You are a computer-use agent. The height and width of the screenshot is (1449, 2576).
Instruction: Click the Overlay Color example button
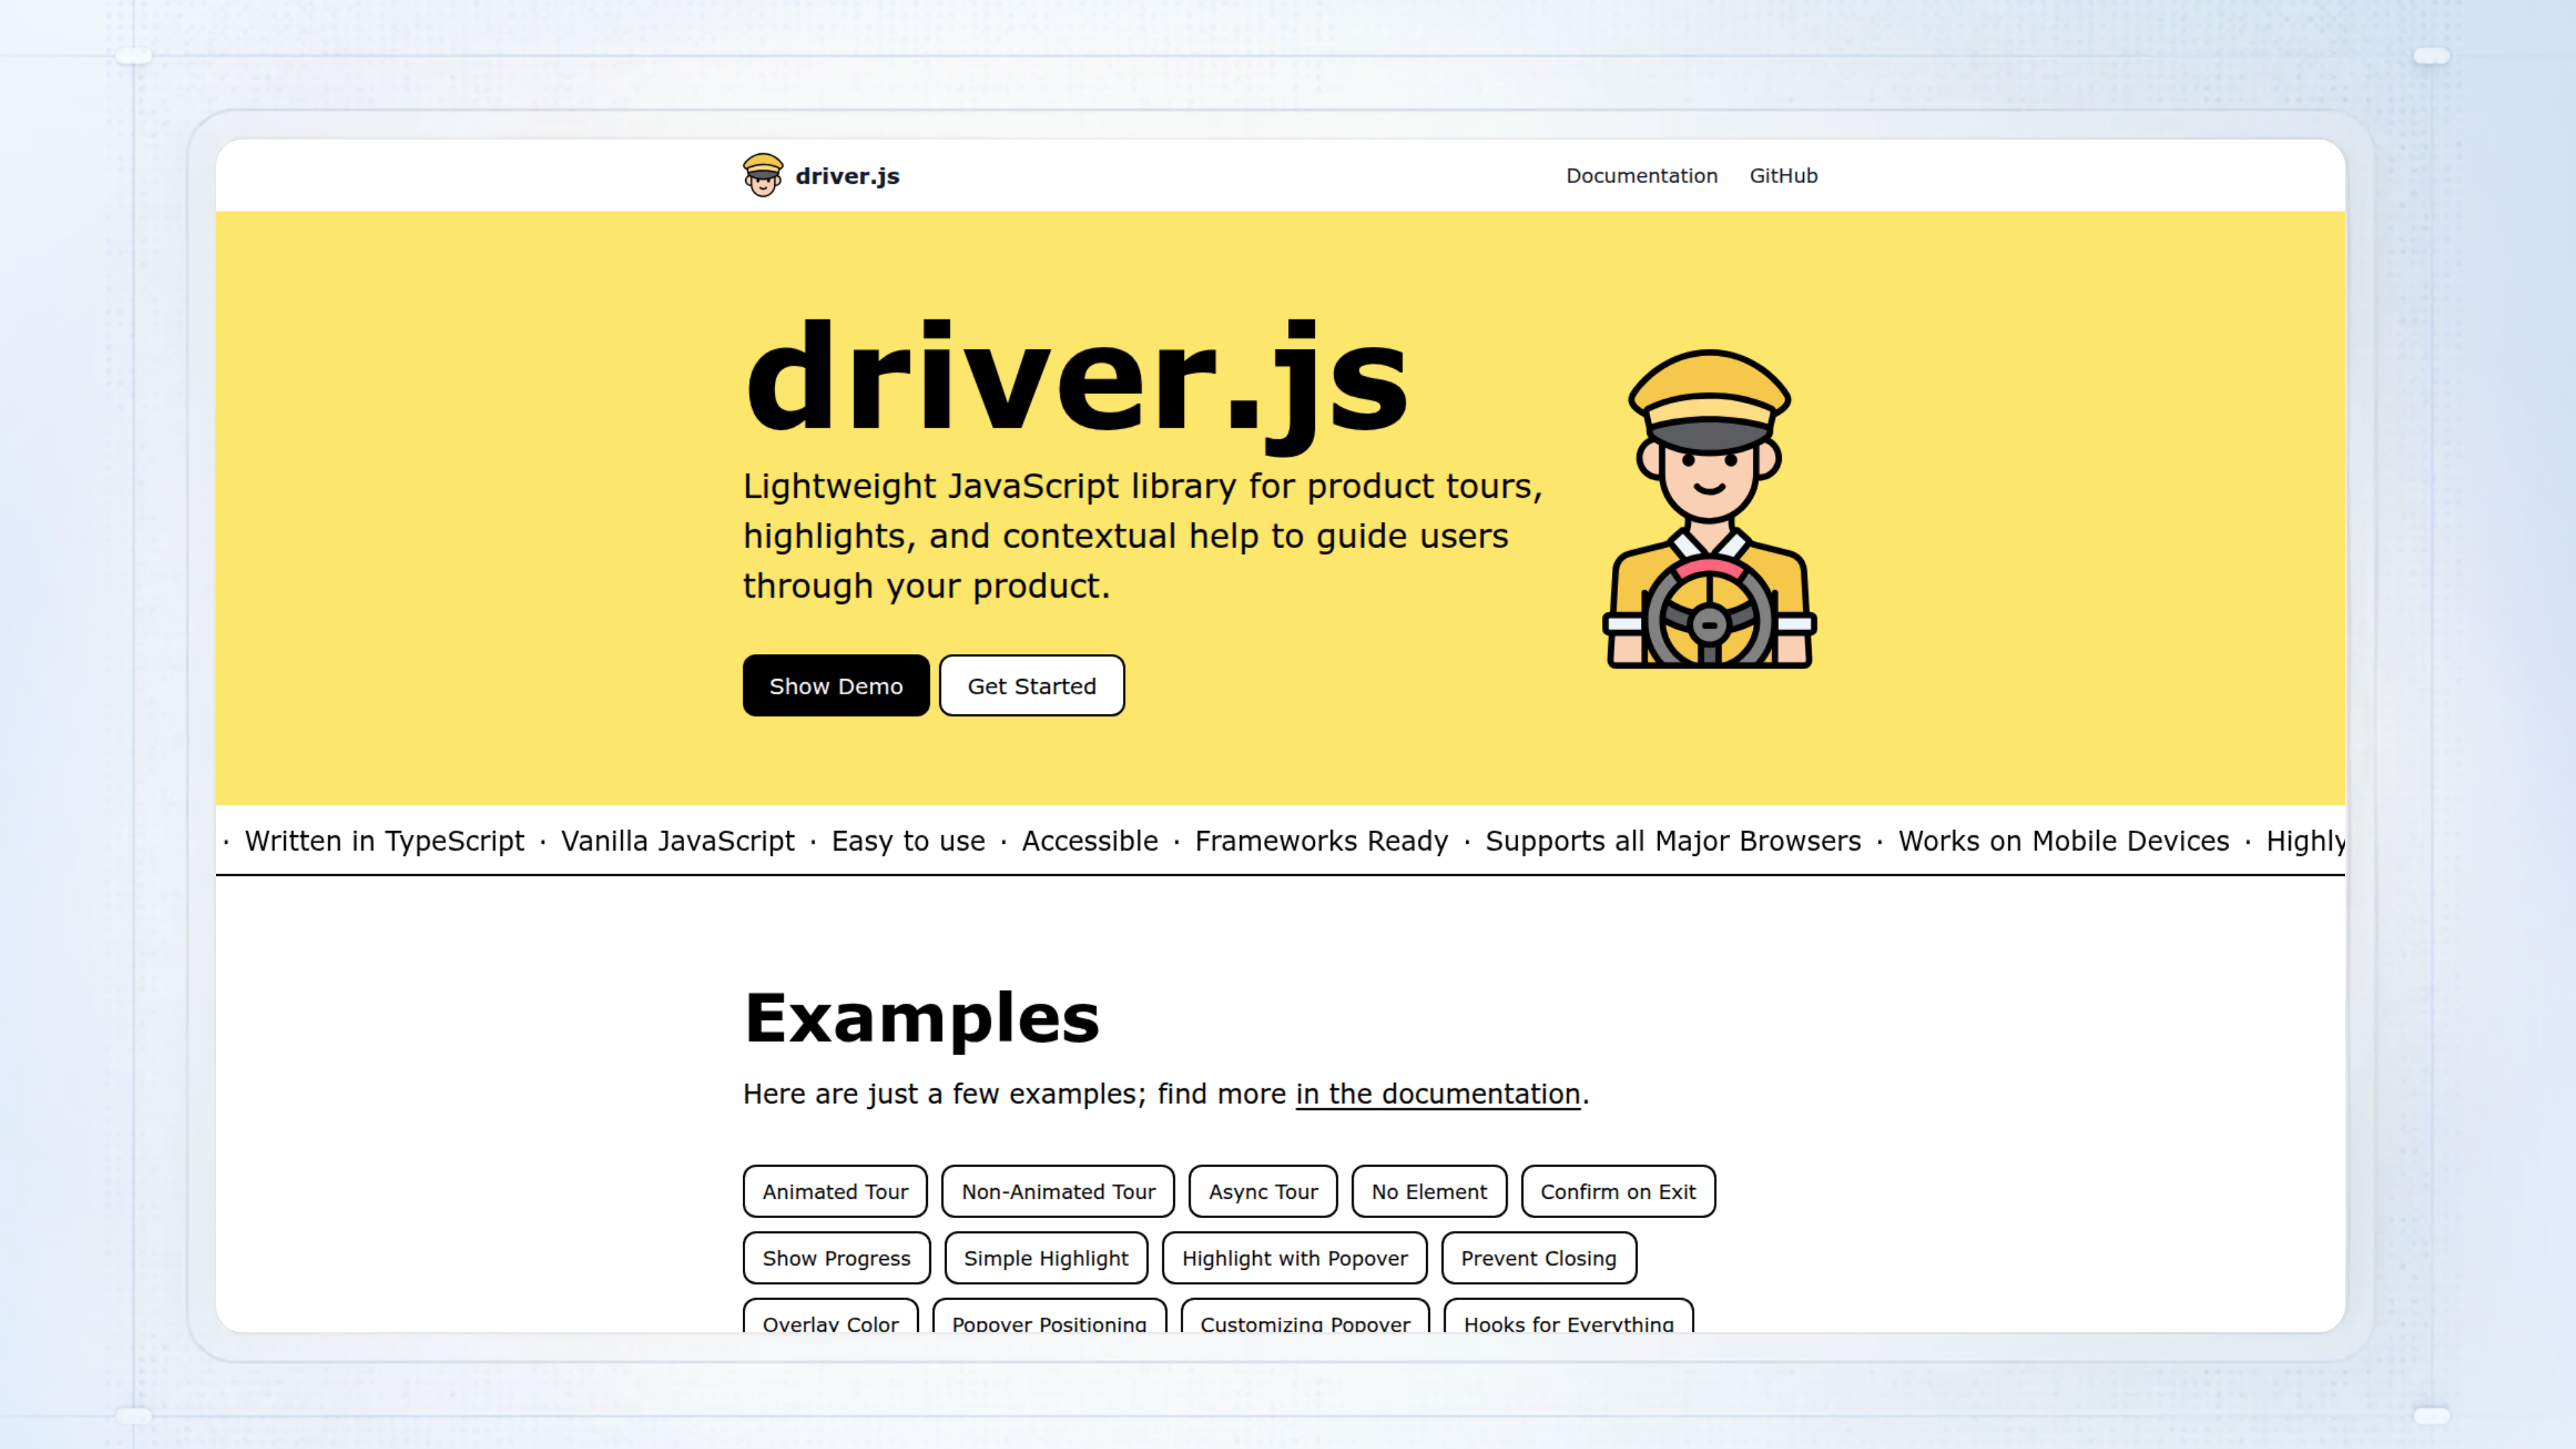(830, 1318)
